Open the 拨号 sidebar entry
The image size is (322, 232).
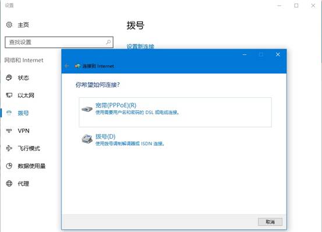click(23, 113)
